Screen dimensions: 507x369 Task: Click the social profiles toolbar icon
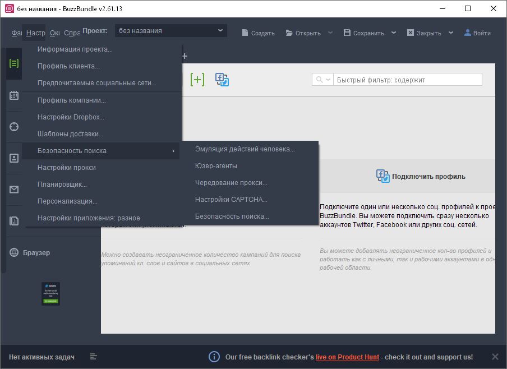coord(222,80)
